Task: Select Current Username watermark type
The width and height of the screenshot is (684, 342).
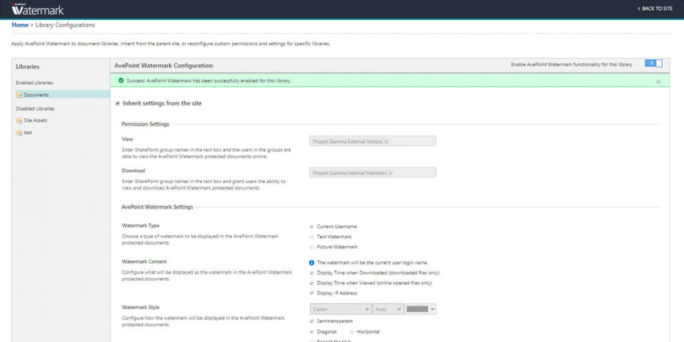Action: point(311,227)
